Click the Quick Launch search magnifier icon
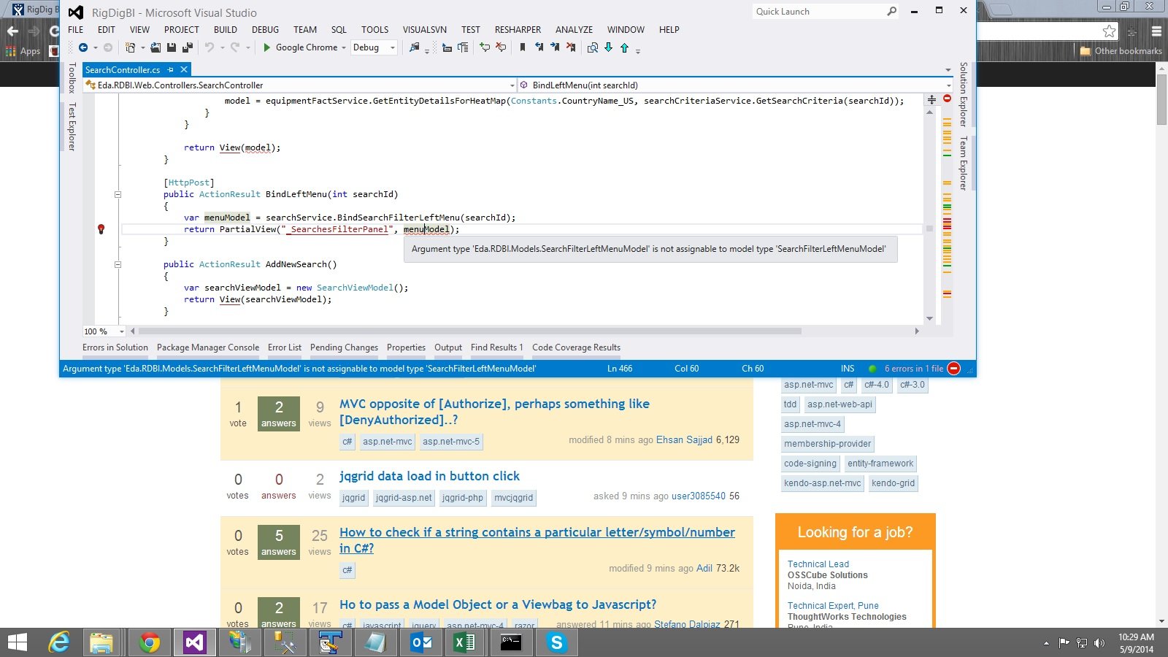The height and width of the screenshot is (657, 1168). (x=891, y=12)
